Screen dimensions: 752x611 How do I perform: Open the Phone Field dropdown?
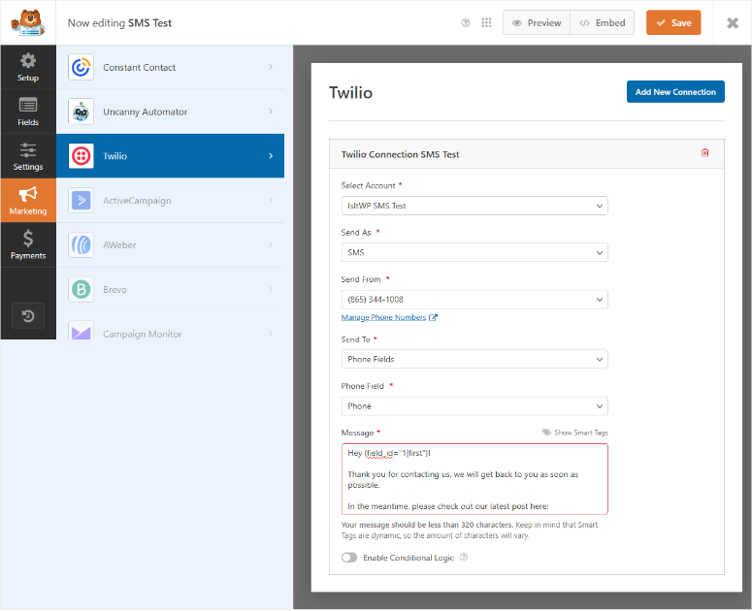[474, 406]
